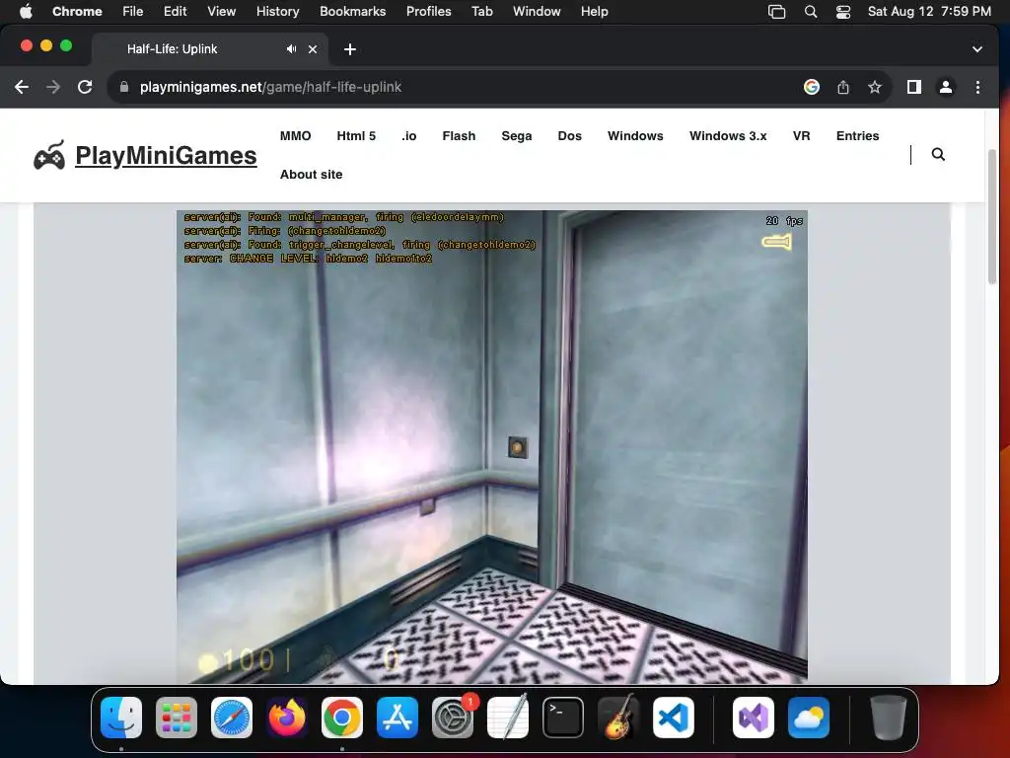Reload the page with refresh icon
1010x758 pixels.
pos(85,87)
